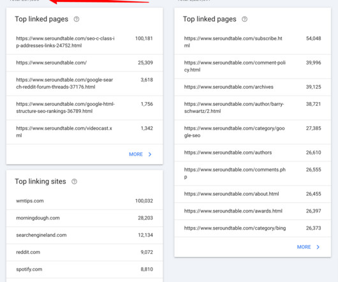338x282 pixels.
Task: Click Top linking sites heading
Action: (40, 182)
